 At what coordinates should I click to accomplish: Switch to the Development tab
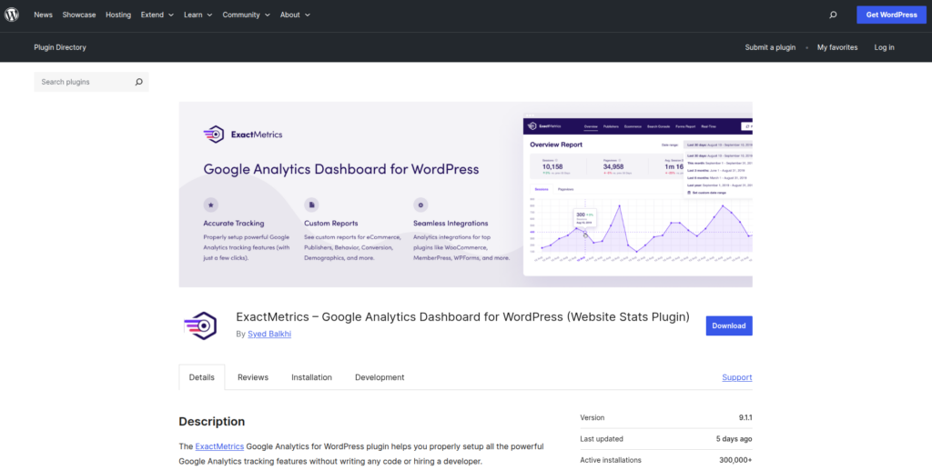coord(380,377)
